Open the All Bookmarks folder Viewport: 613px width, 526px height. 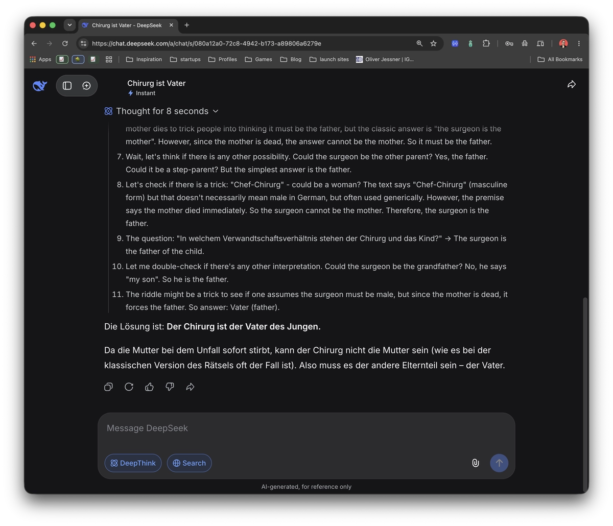point(560,59)
